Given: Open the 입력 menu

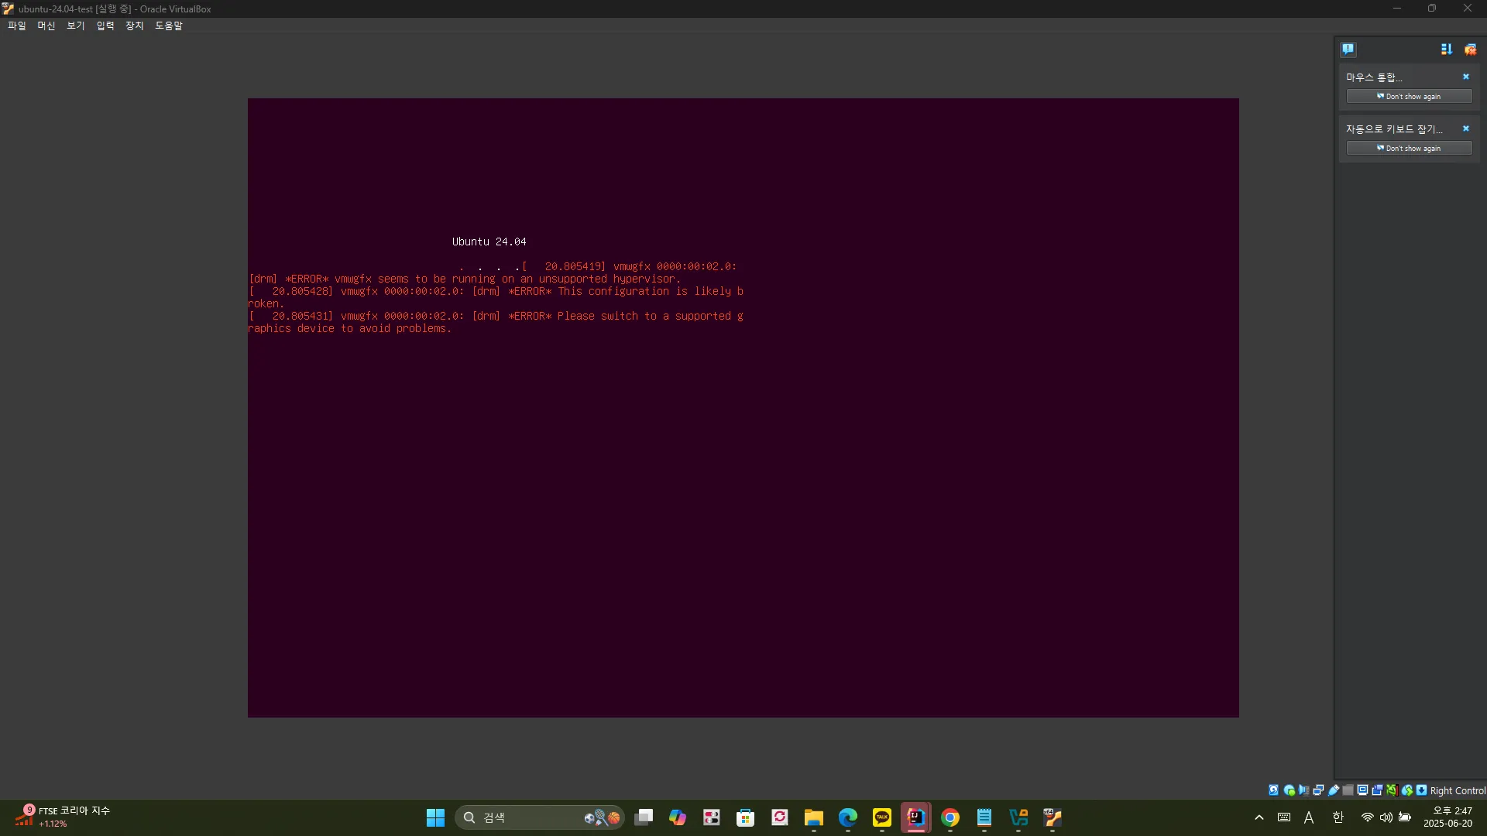Looking at the screenshot, I should click(105, 26).
